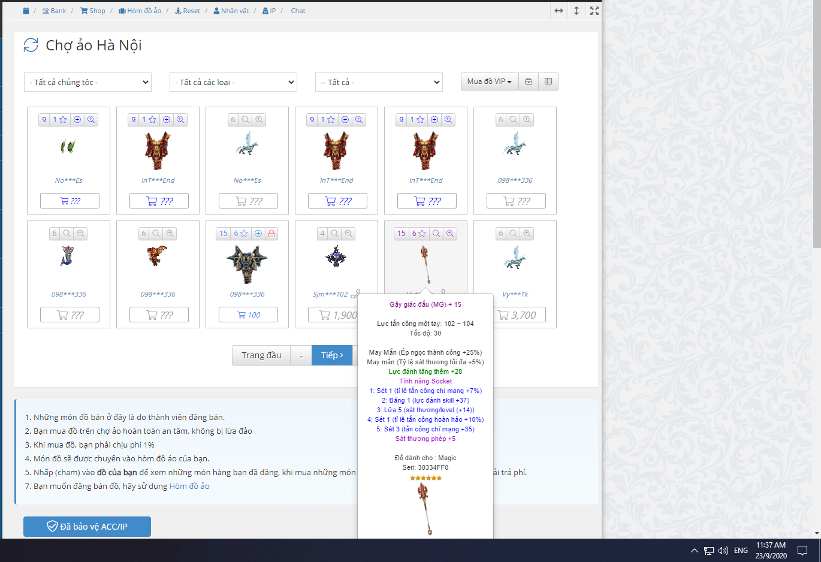821x562 pixels.
Task: Click the zoom-in magnifier on the green wings item
Action: click(x=91, y=120)
